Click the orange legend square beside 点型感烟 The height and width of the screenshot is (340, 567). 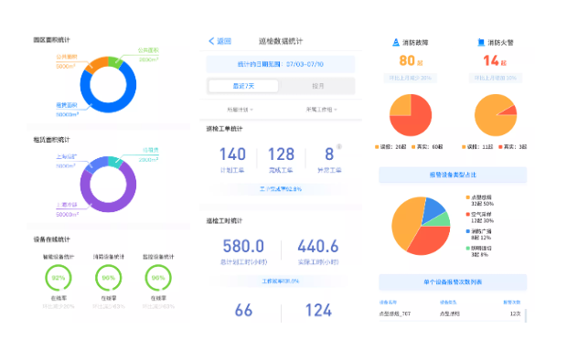point(468,197)
